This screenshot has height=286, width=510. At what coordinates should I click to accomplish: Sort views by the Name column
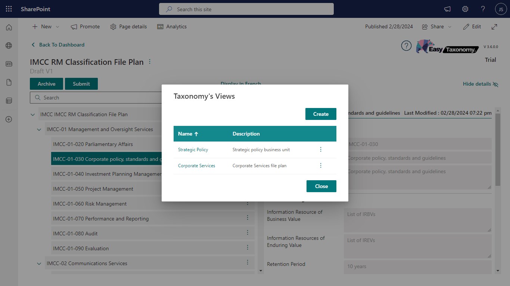pos(188,134)
